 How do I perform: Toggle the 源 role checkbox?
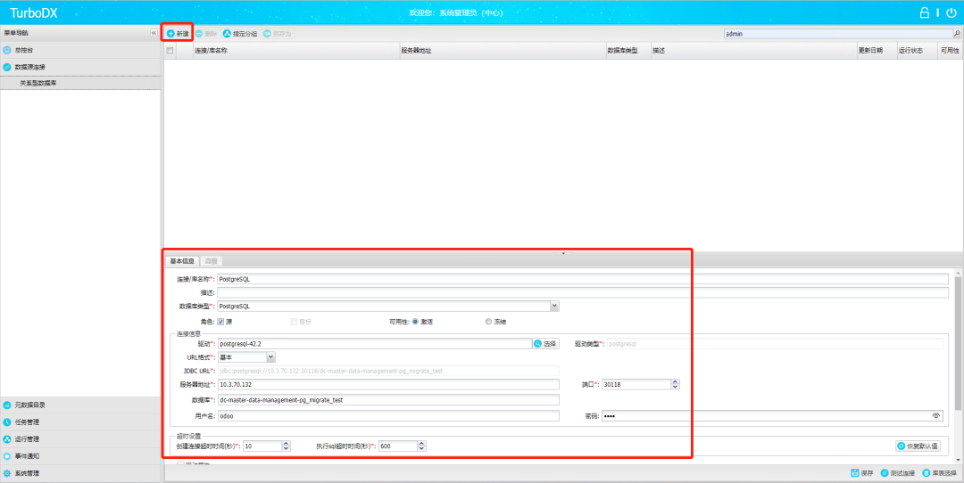(220, 322)
